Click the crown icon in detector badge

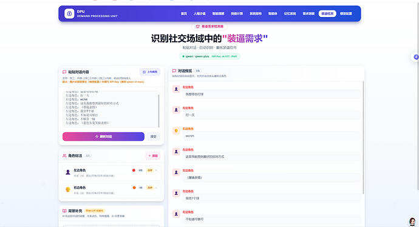[x=198, y=27]
